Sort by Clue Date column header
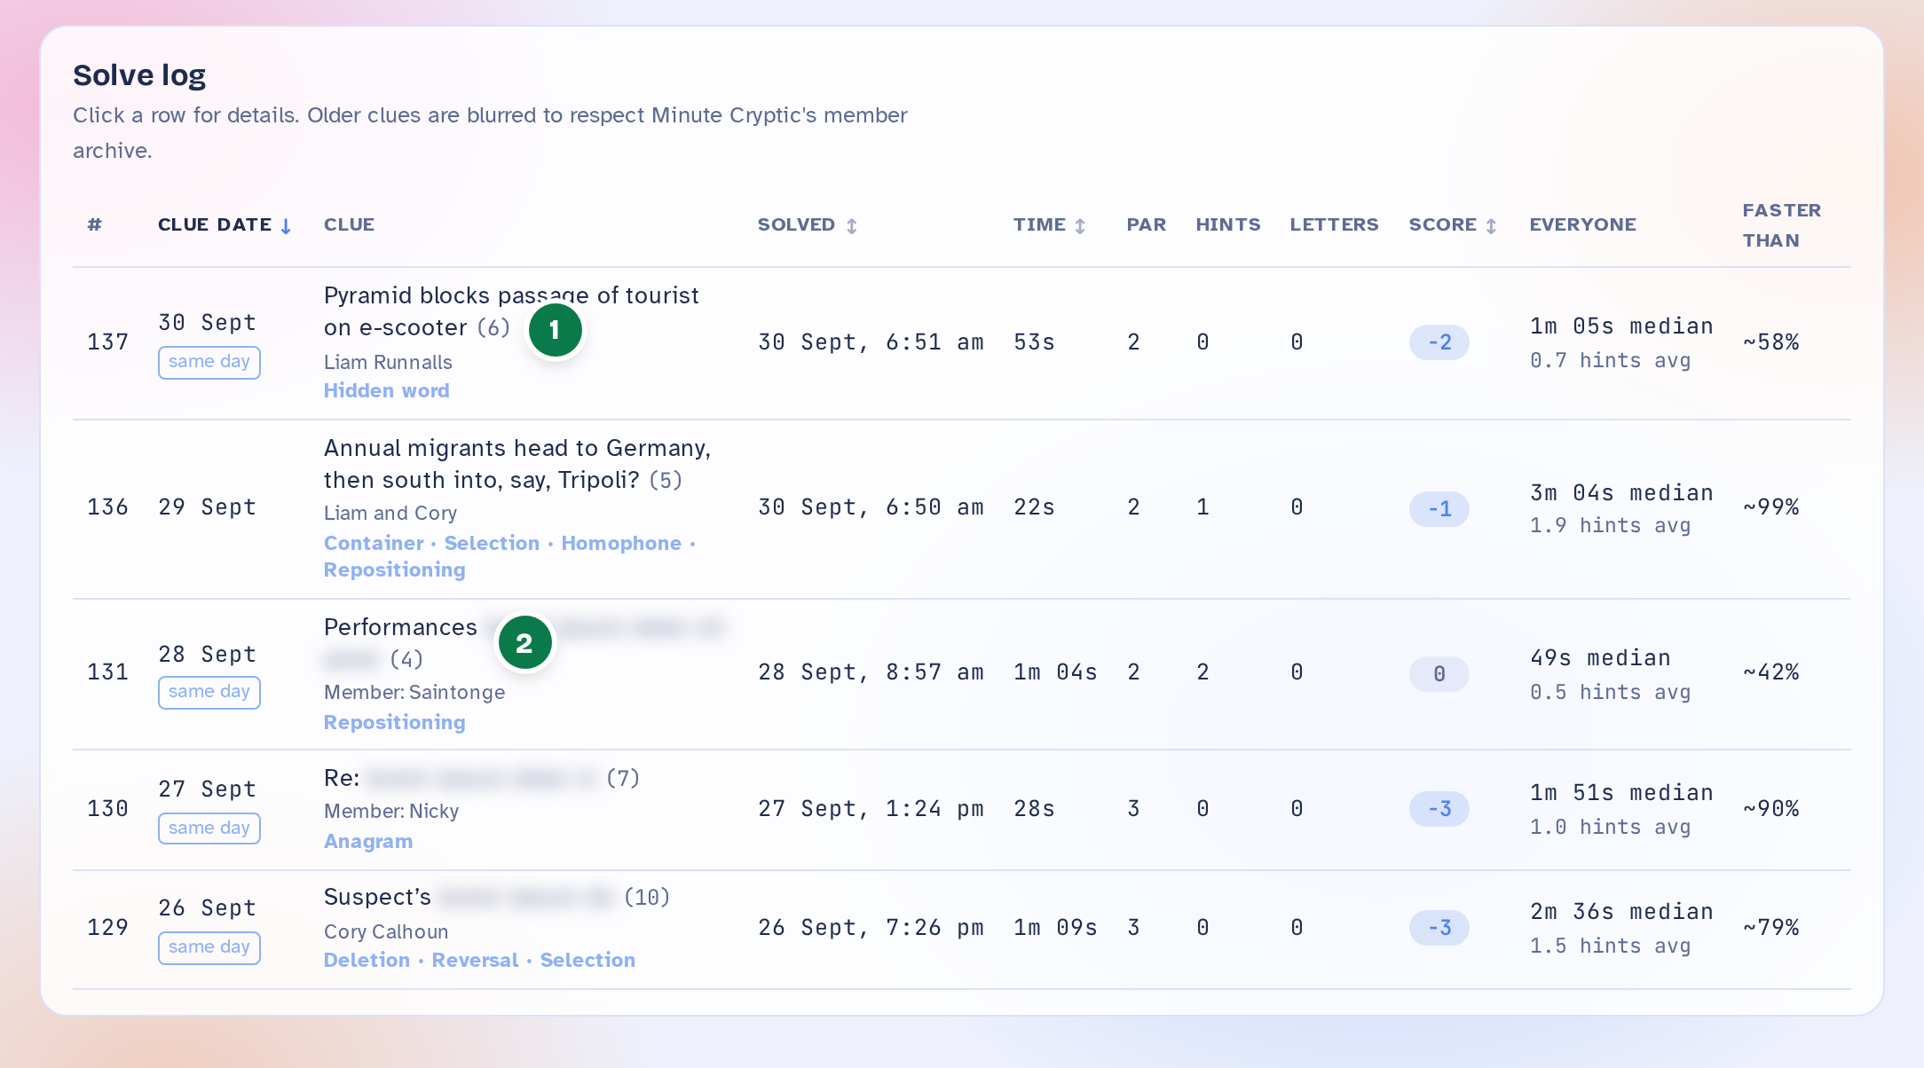 224,225
